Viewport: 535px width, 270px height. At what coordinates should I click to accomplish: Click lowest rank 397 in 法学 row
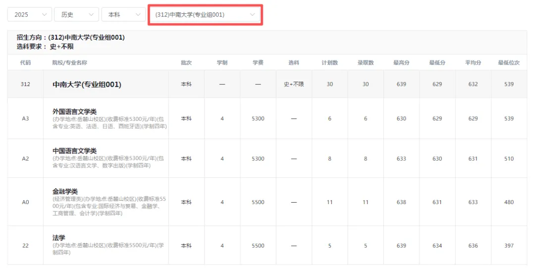[509, 245]
